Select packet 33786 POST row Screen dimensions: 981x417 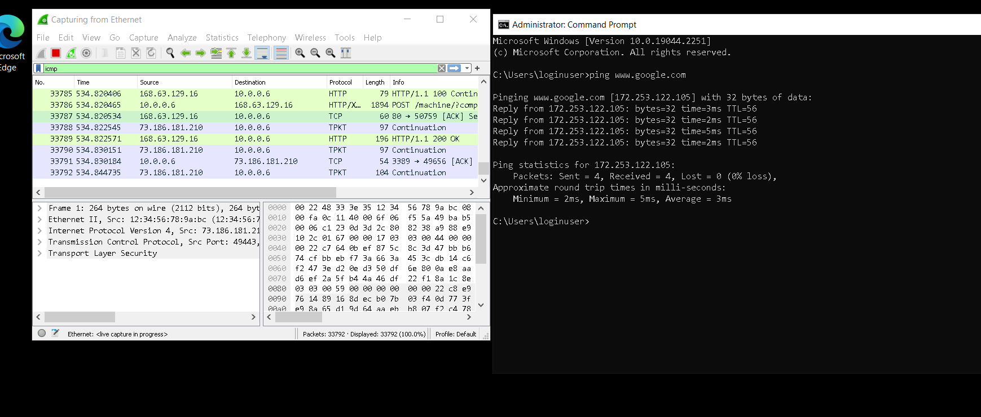pos(255,105)
